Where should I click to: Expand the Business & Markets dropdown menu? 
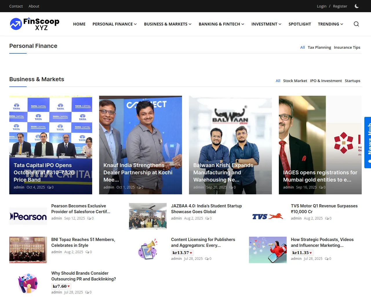click(168, 24)
